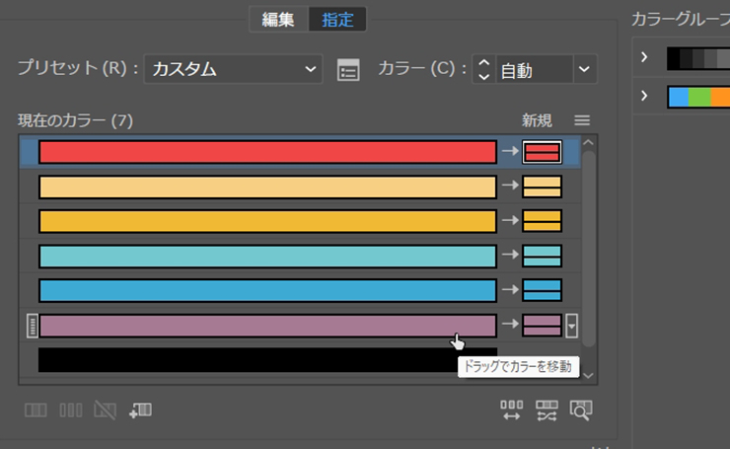The image size is (730, 449).
Task: Open the color reduction options icon beside preset
Action: pyautogui.click(x=348, y=70)
